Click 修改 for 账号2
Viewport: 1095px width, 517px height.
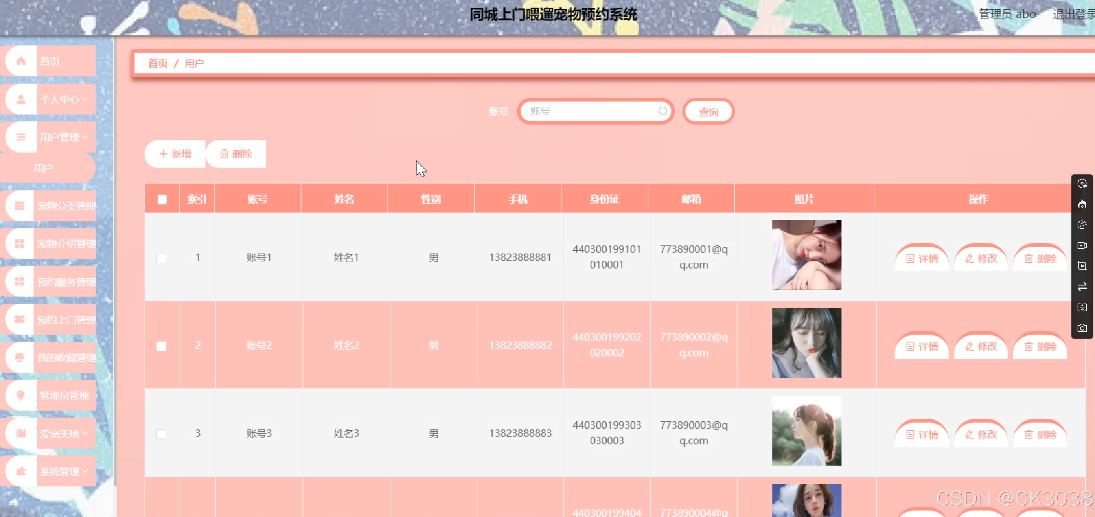pyautogui.click(x=981, y=346)
